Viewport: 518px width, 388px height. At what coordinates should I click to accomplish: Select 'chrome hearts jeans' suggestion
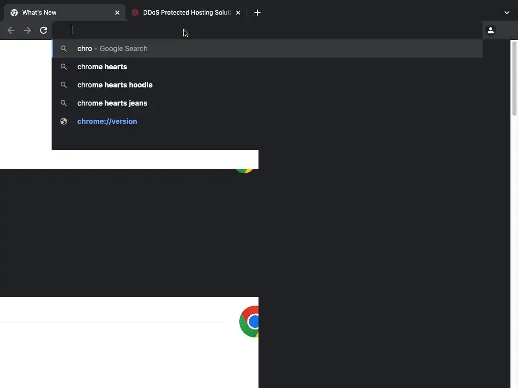[267, 103]
